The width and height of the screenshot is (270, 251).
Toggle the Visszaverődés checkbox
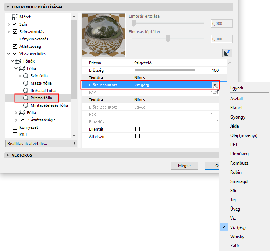click(x=15, y=54)
